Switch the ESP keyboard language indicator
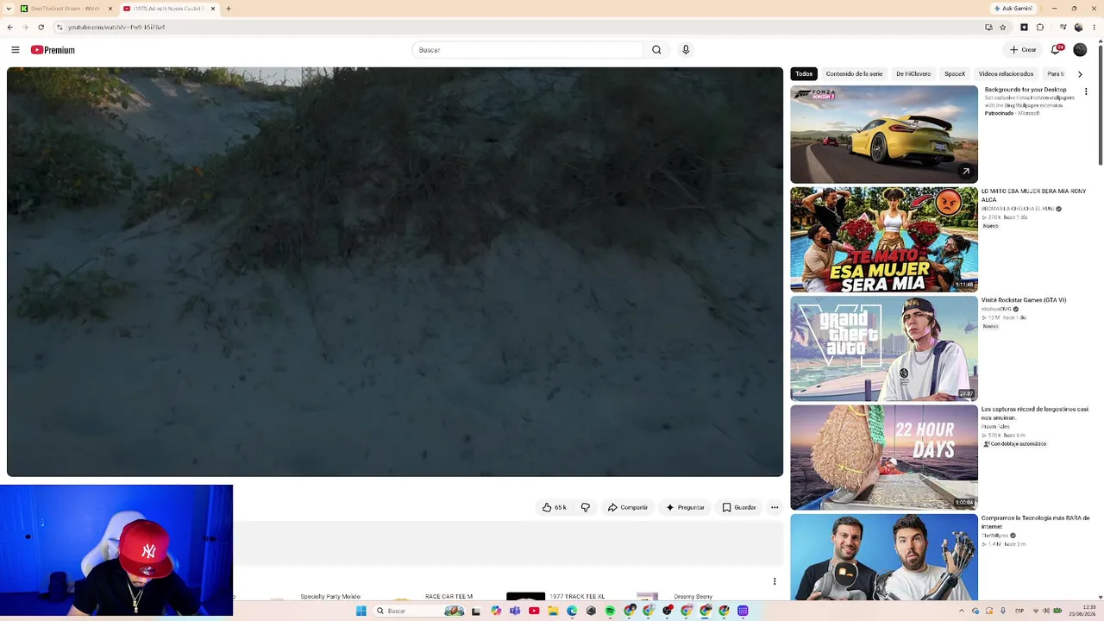This screenshot has height=621, width=1104. pyautogui.click(x=1019, y=611)
